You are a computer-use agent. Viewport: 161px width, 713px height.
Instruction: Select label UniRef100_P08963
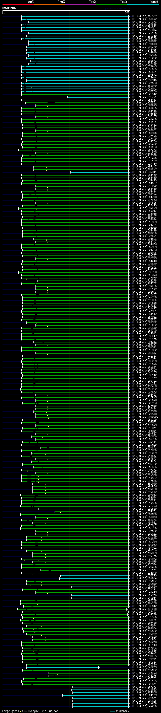click(144, 403)
